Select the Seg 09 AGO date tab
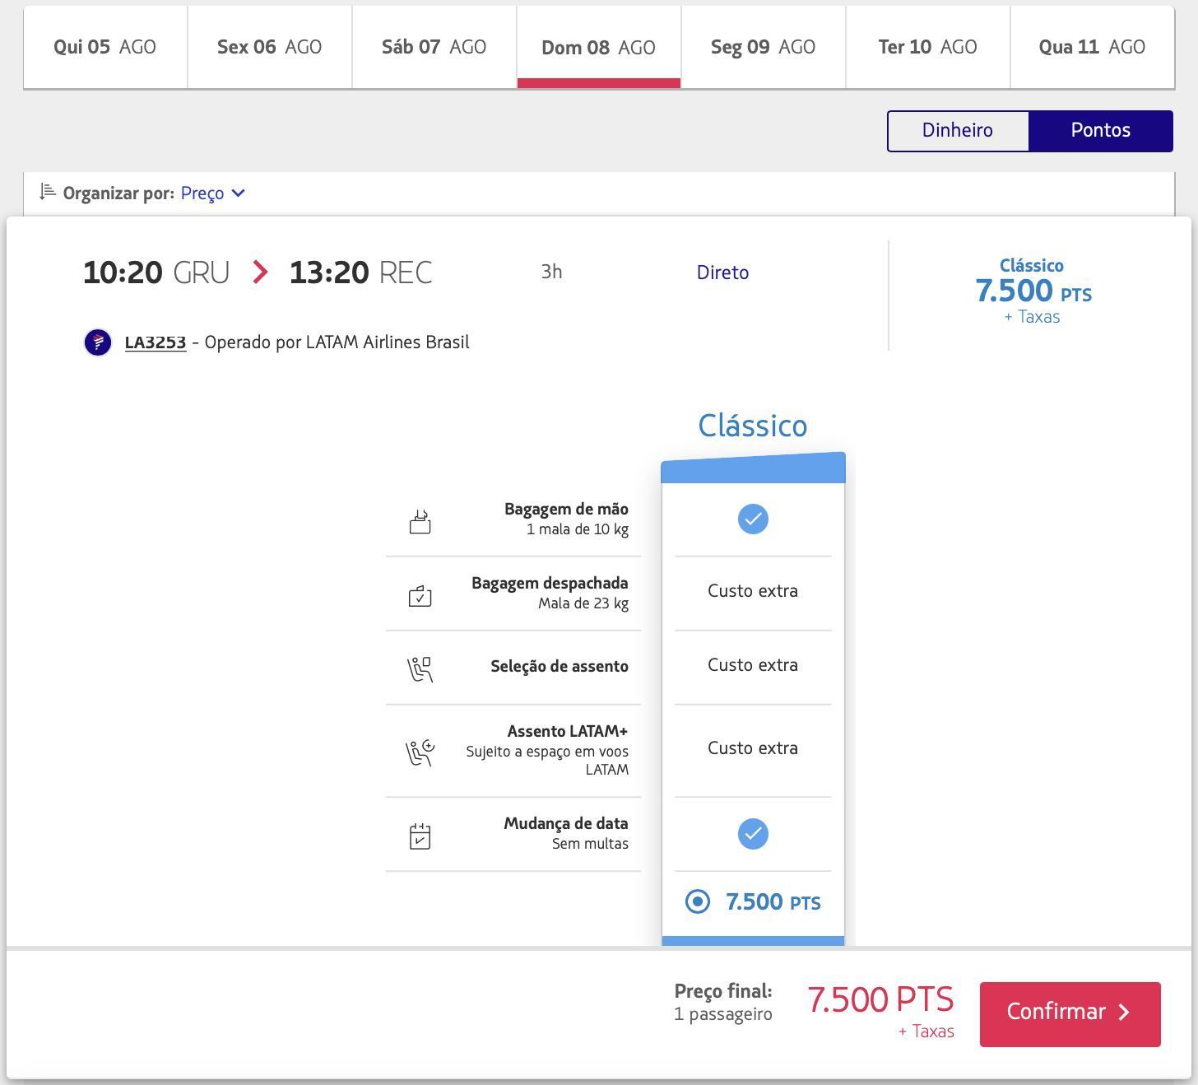 [764, 47]
